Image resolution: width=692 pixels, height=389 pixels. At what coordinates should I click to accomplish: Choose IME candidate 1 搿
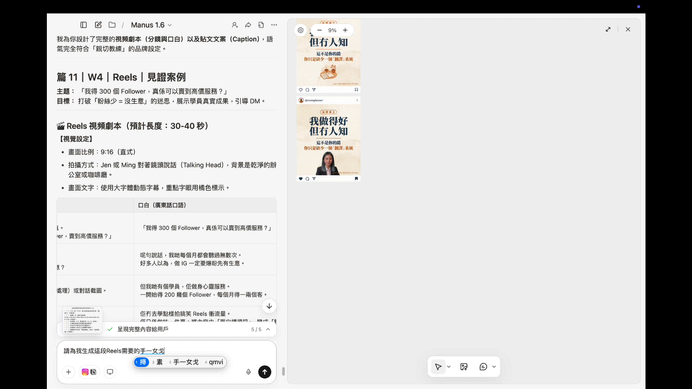click(x=142, y=362)
